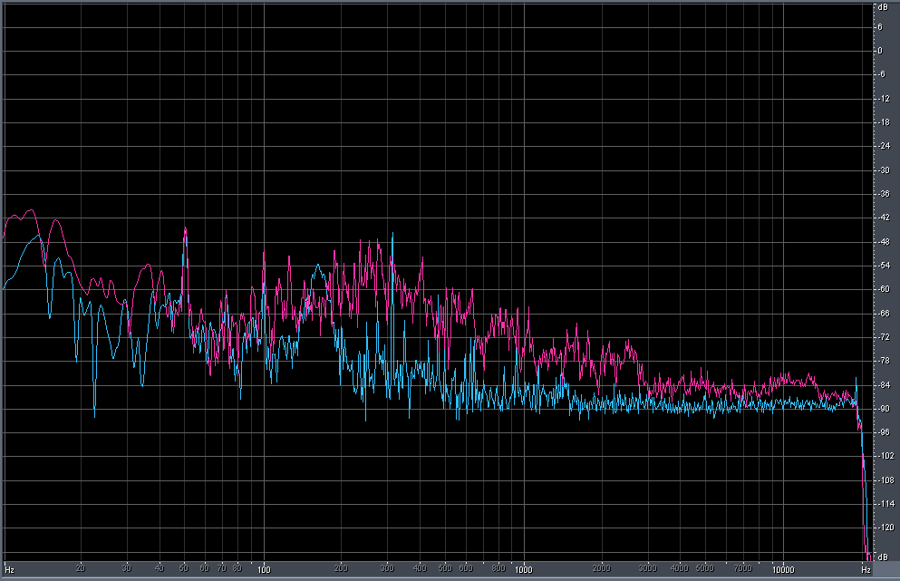Click the 5000 Hz mark on frequency ruler
Image resolution: width=900 pixels, height=581 pixels.
704,570
